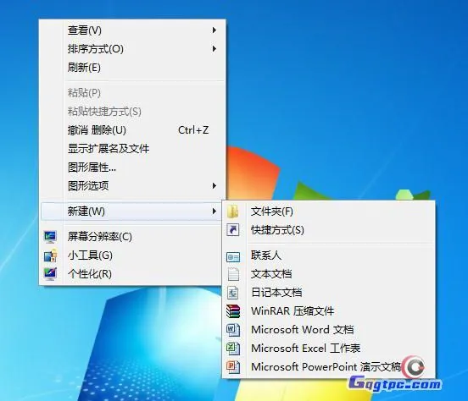
Task: Click the personalize icon beside 个性化(R)
Action: [x=50, y=274]
